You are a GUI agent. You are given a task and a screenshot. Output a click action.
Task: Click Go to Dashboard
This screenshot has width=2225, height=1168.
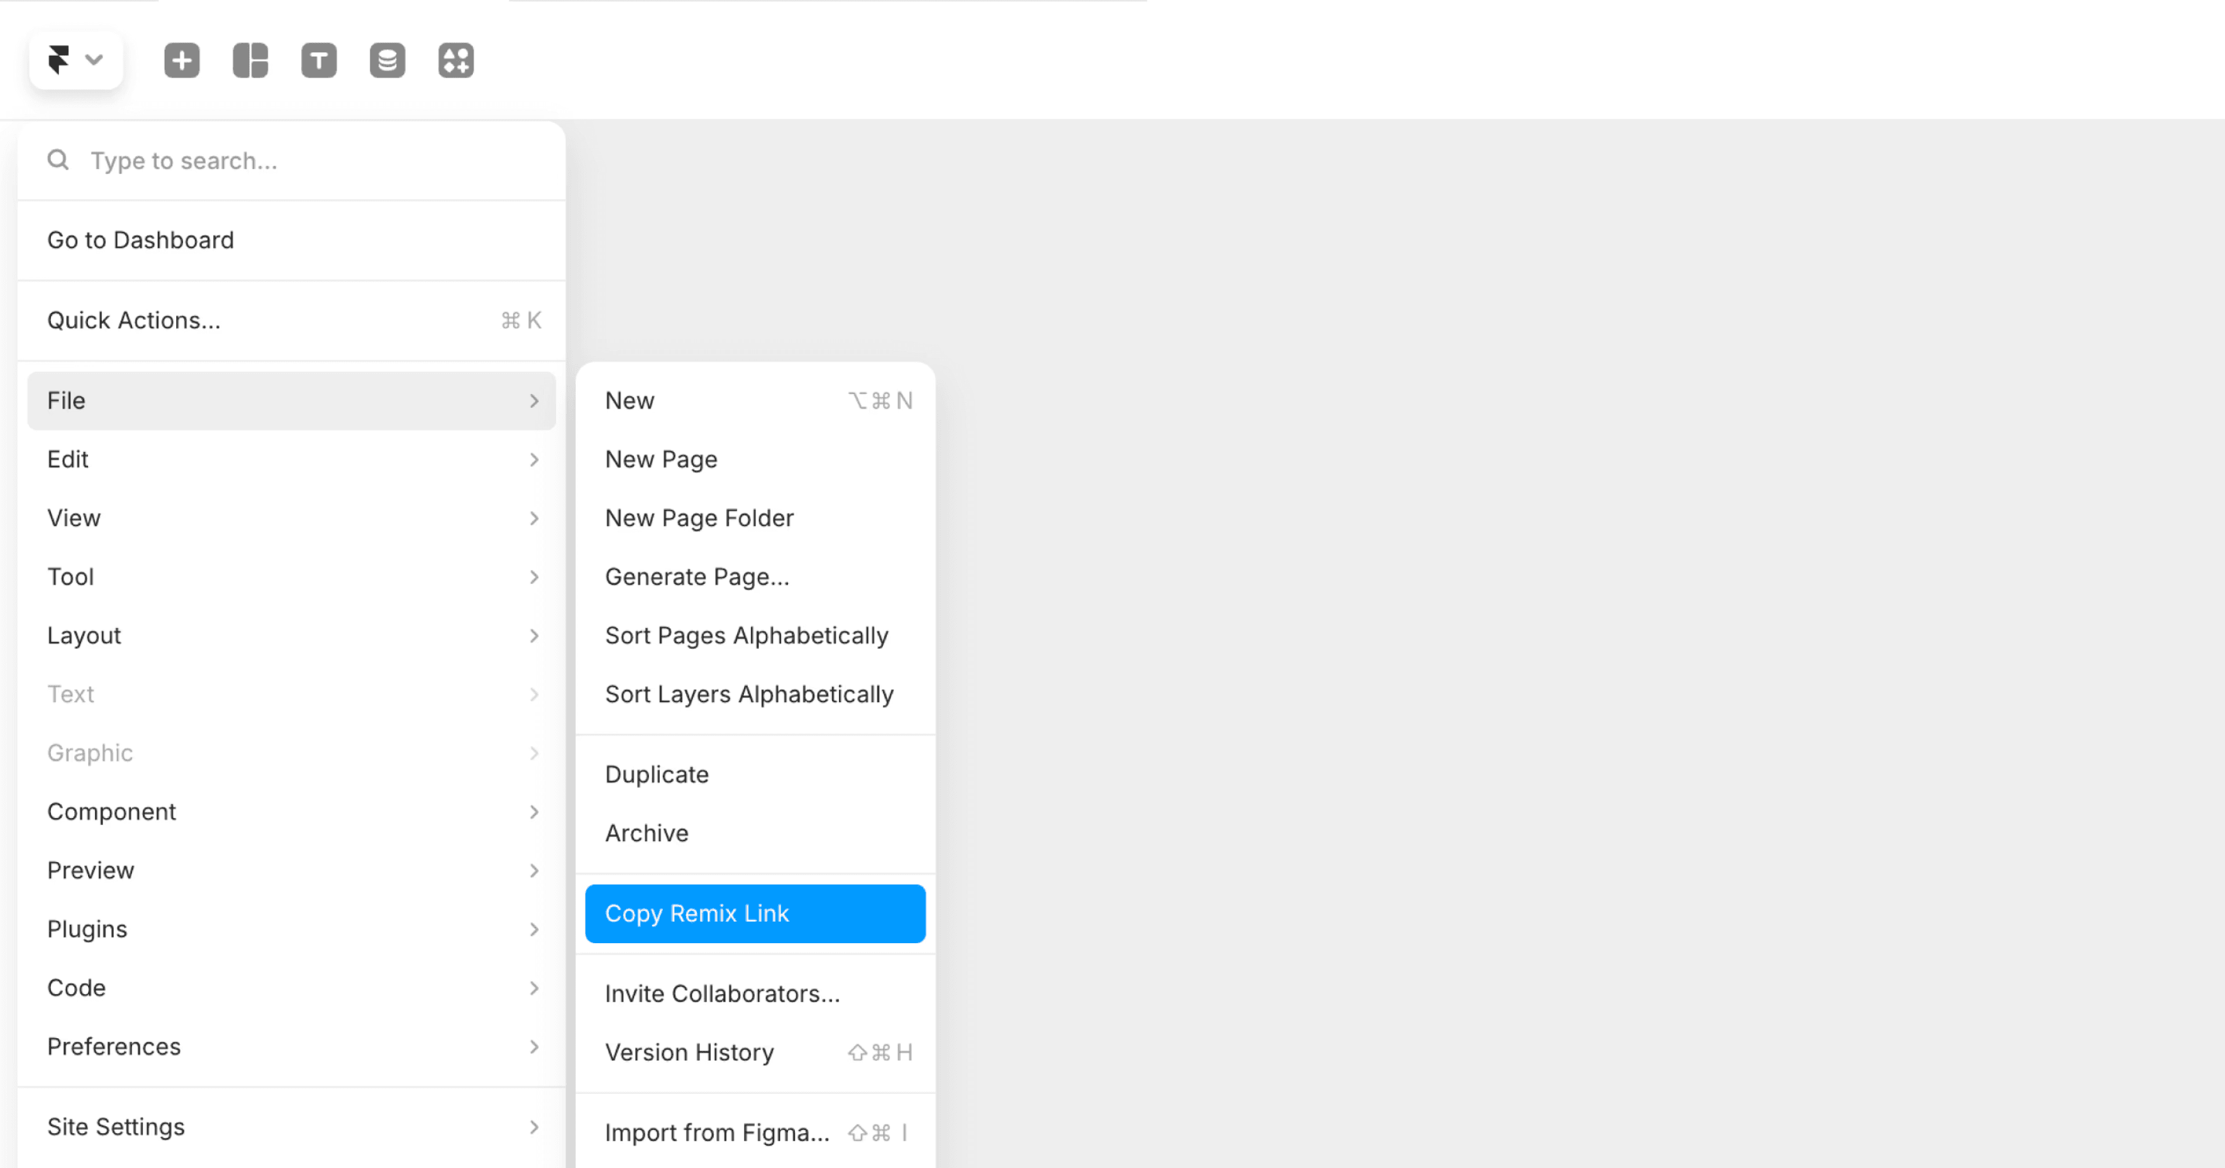141,240
